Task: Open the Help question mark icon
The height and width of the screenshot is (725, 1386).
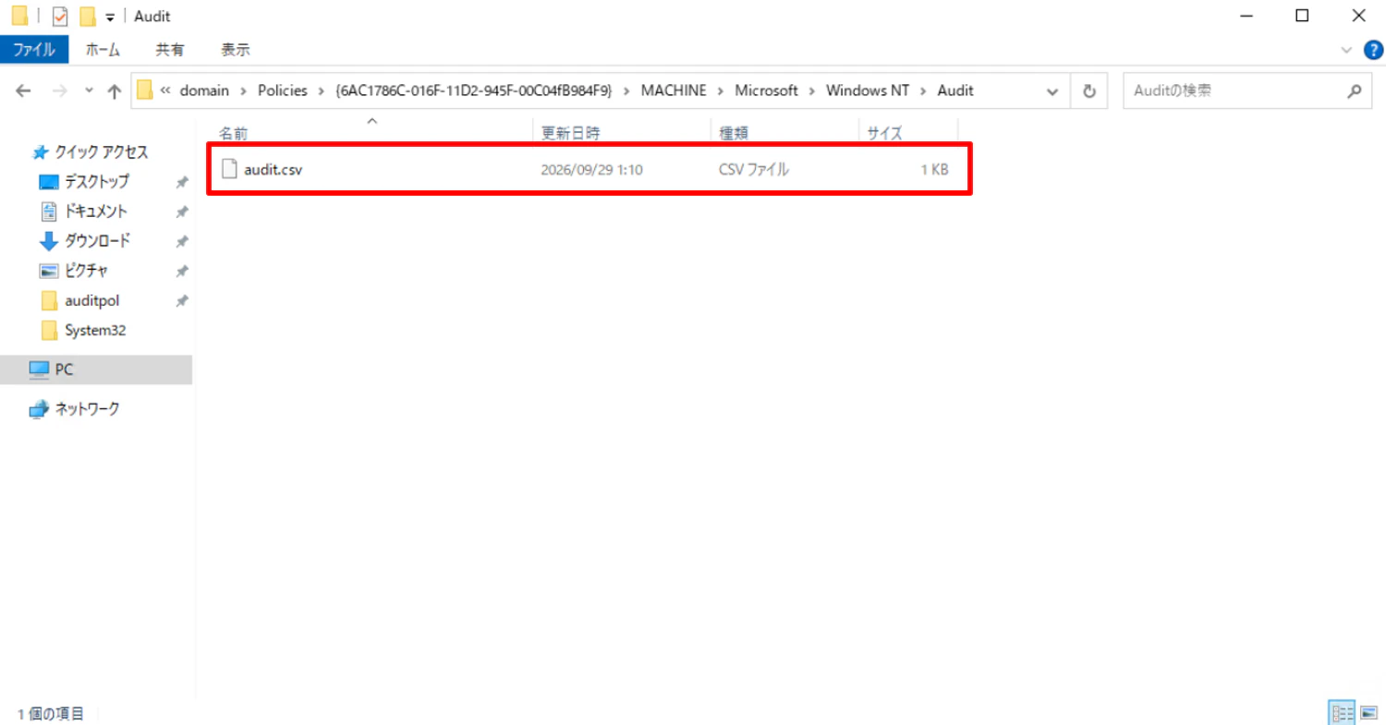Action: 1372,49
